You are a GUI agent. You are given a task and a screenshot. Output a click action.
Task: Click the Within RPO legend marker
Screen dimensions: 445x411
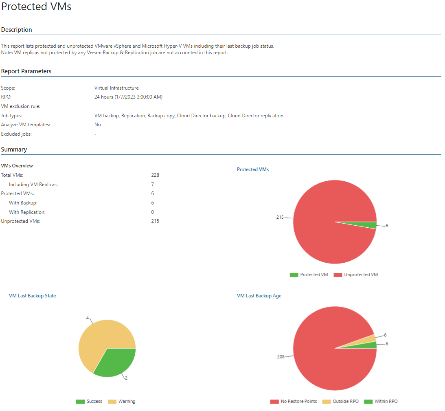click(x=368, y=401)
